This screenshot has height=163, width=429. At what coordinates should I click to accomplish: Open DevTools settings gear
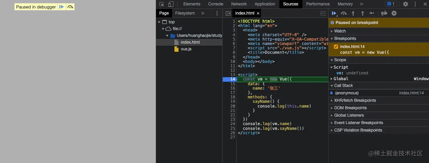406,4
